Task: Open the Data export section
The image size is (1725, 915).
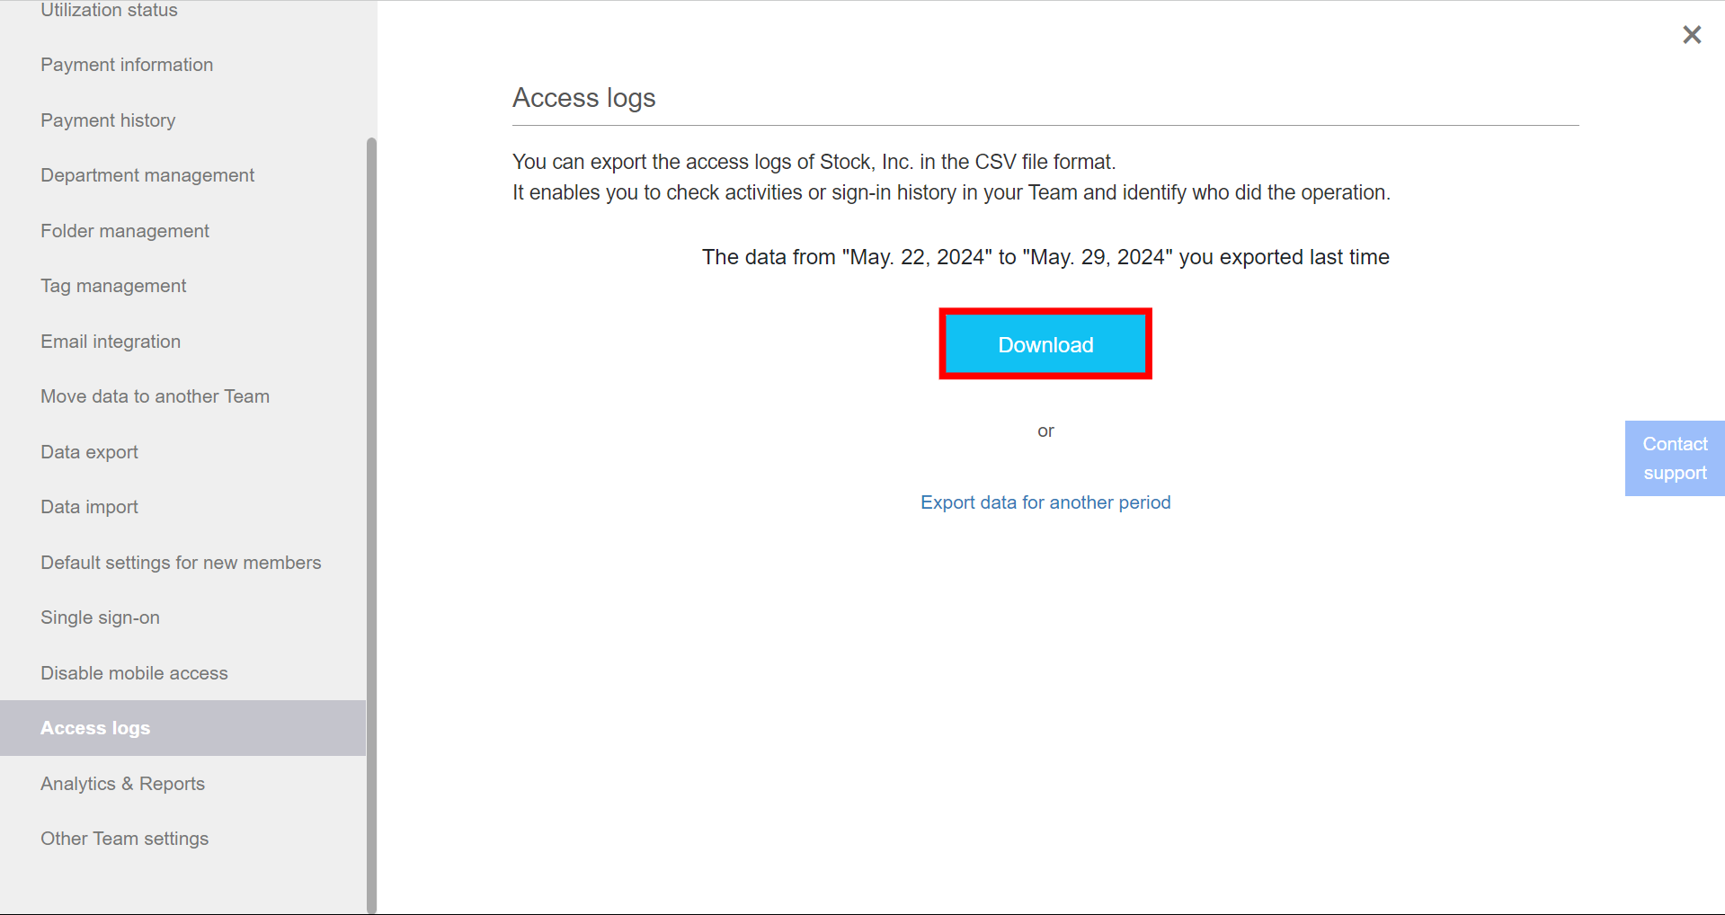Action: (x=89, y=451)
